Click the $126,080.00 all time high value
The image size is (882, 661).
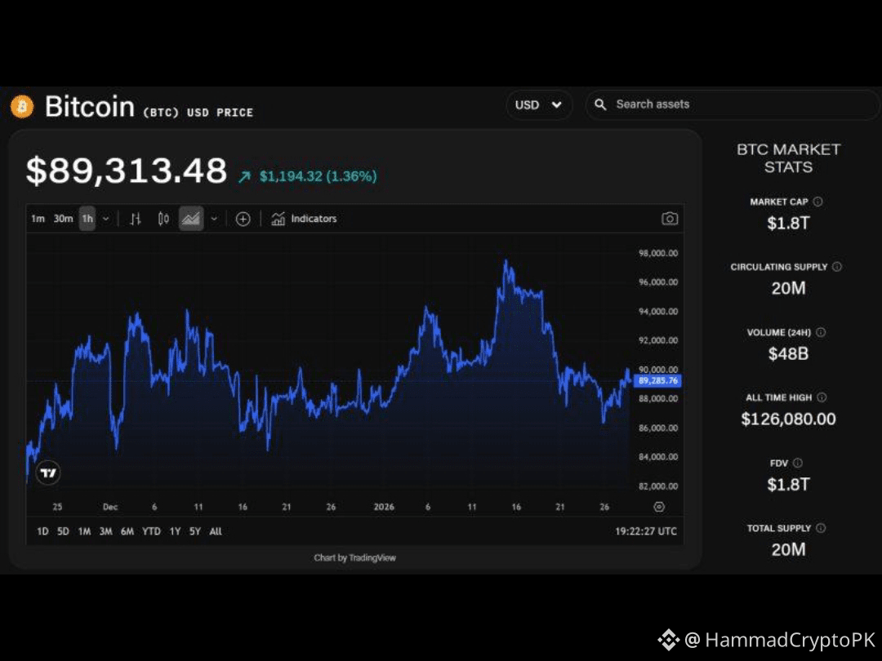(788, 419)
